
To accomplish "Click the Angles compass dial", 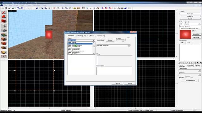I will (128, 40).
